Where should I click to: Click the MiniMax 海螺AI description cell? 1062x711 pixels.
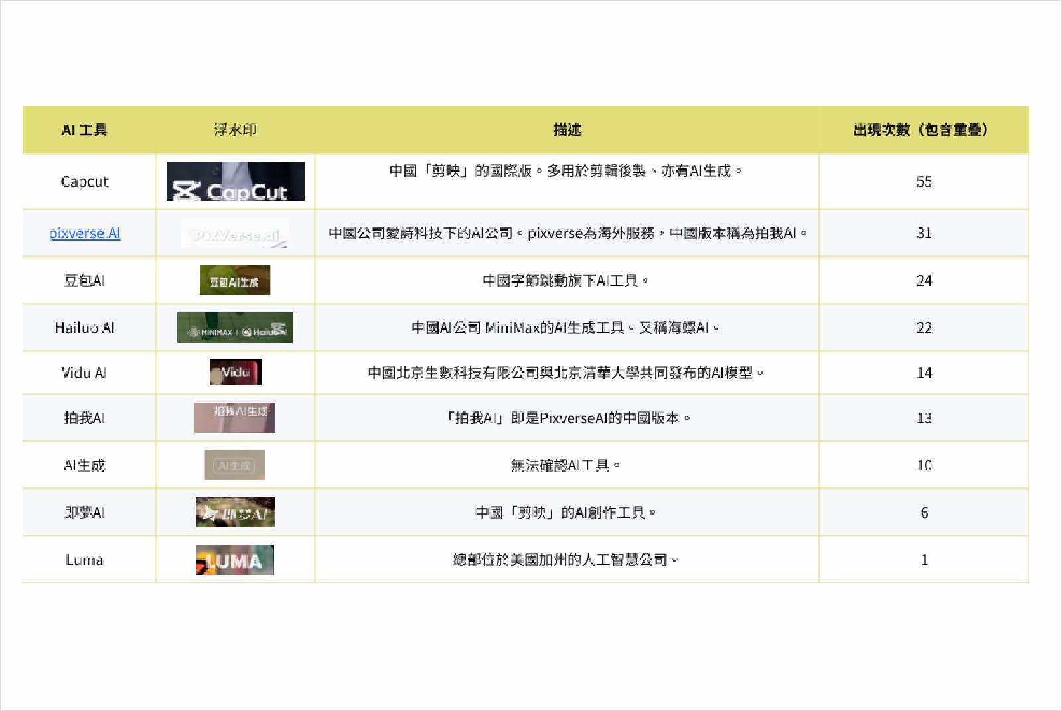click(566, 328)
